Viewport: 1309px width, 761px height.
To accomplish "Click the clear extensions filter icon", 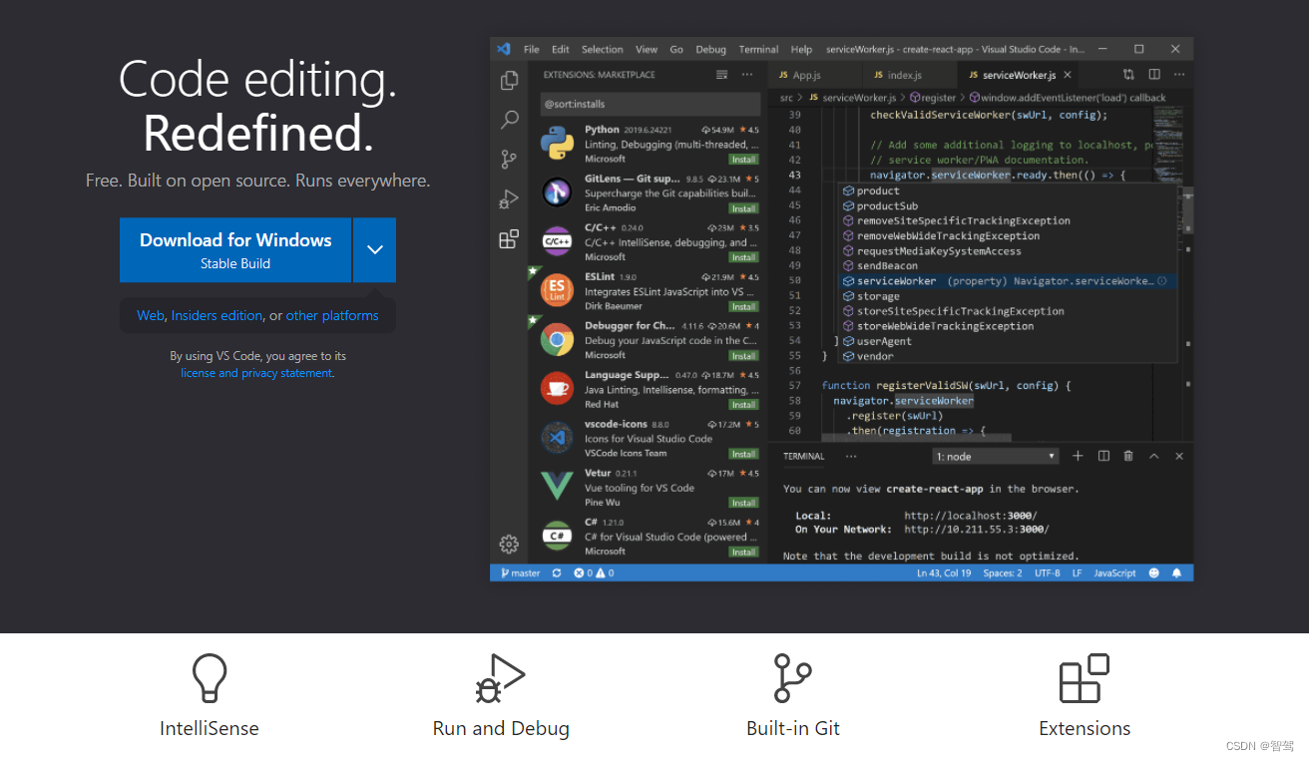I will (x=722, y=75).
